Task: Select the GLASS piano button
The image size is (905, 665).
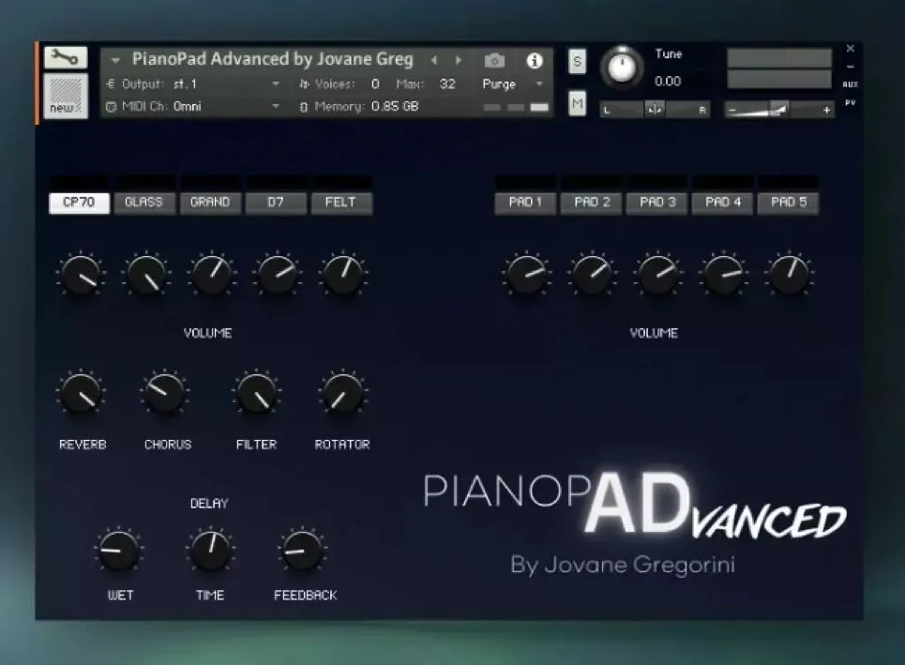Action: 144,203
